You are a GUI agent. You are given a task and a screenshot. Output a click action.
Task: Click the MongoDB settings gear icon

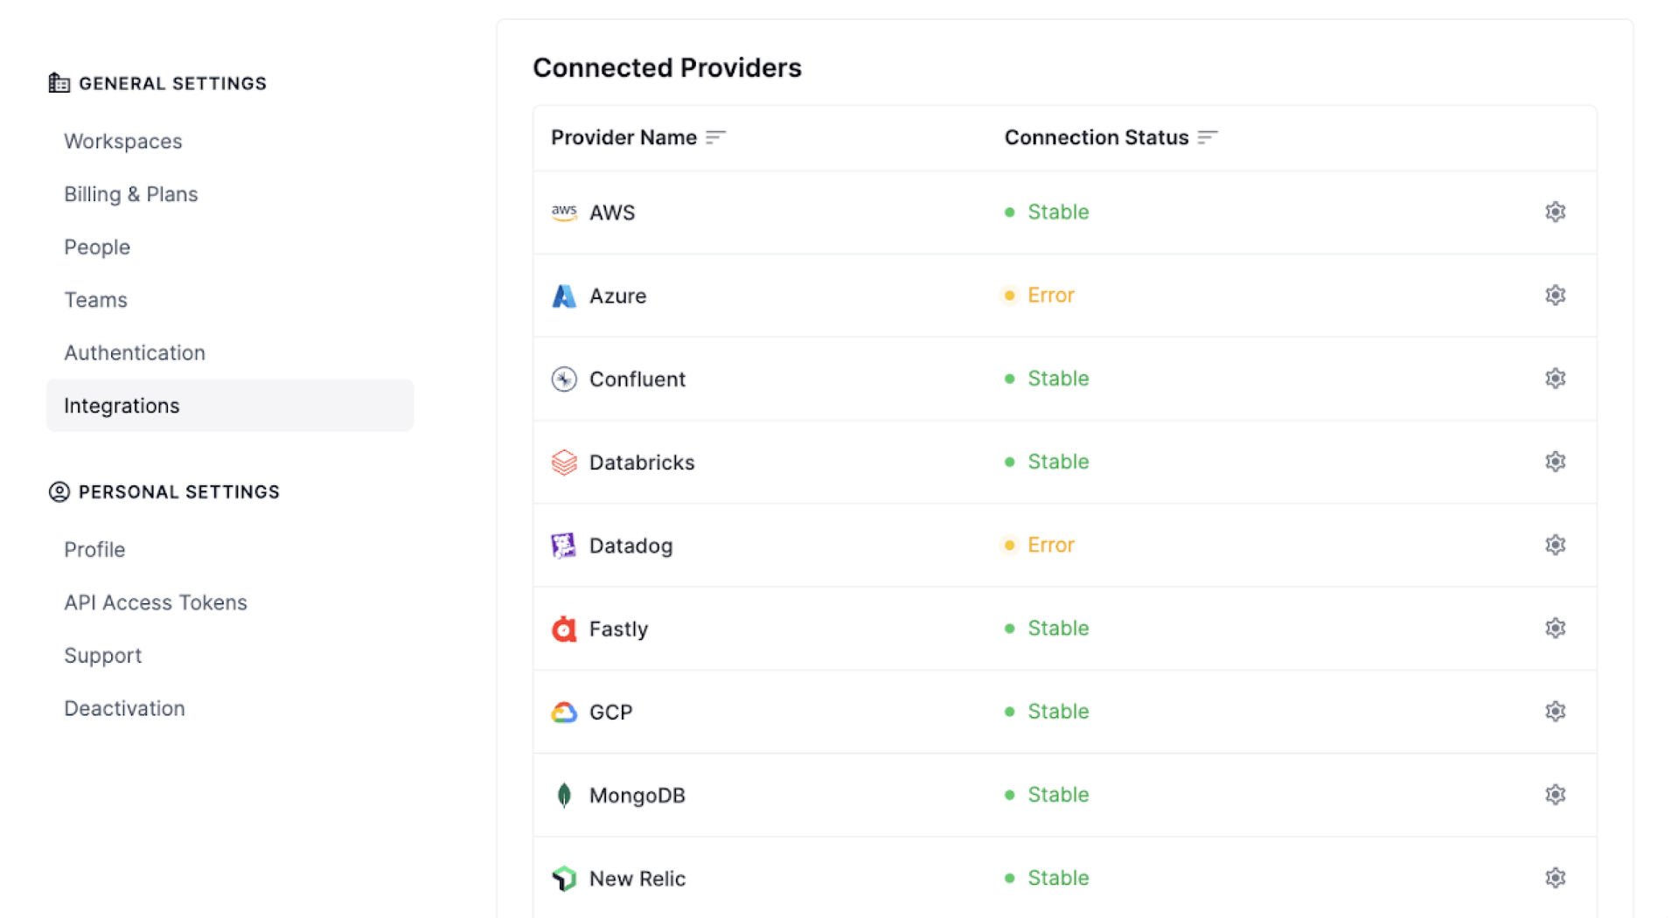1555,795
